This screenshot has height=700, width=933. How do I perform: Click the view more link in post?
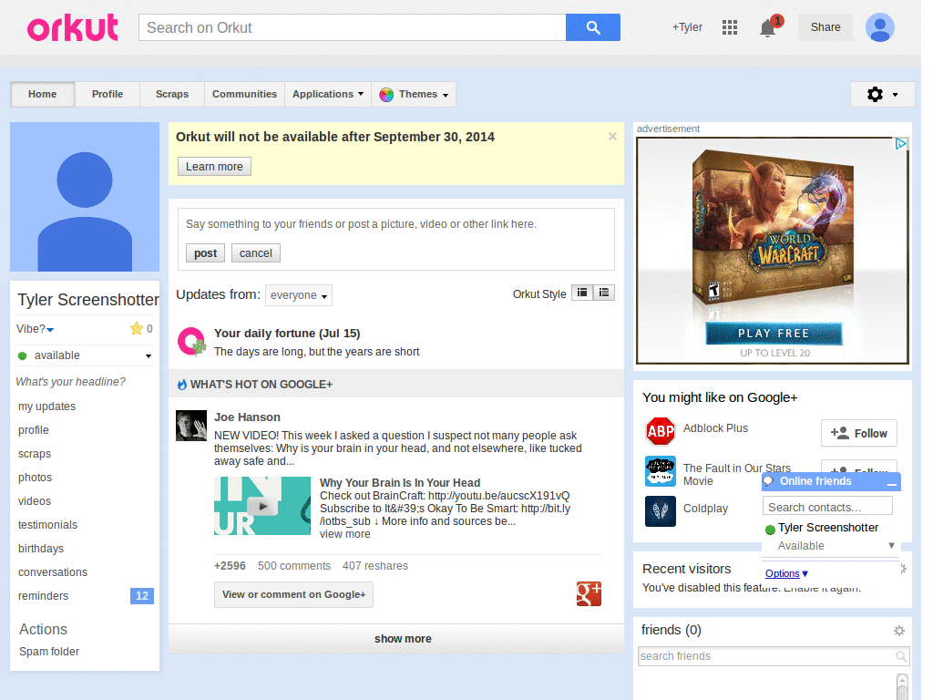click(345, 534)
